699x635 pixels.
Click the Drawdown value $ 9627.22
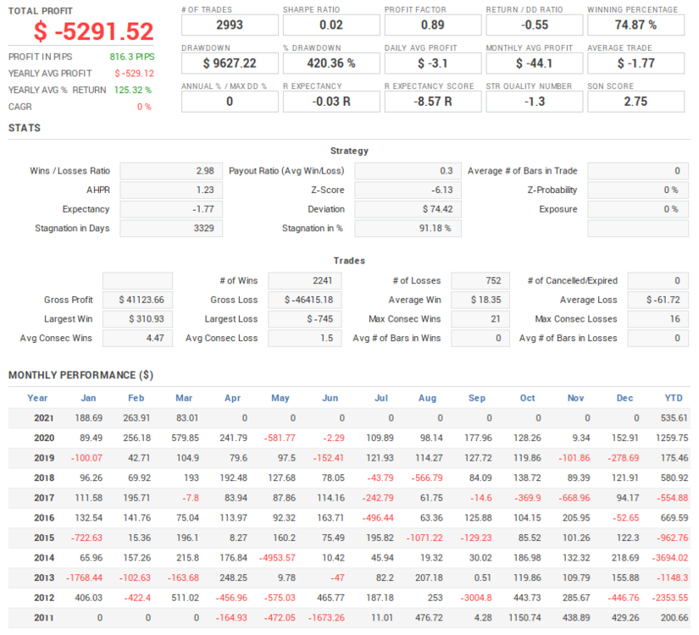click(230, 63)
